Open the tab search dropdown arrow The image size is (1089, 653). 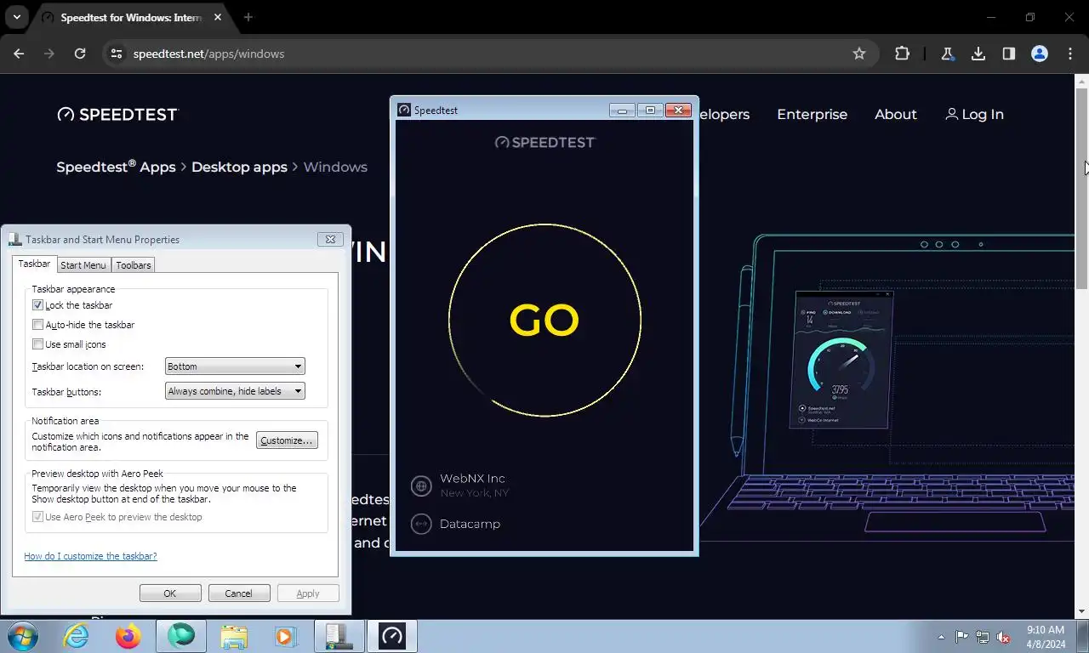coord(16,17)
